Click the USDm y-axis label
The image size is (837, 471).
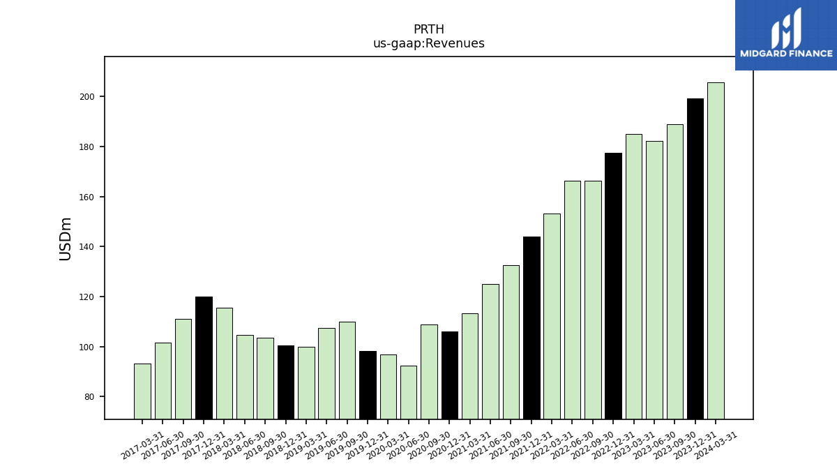66,239
